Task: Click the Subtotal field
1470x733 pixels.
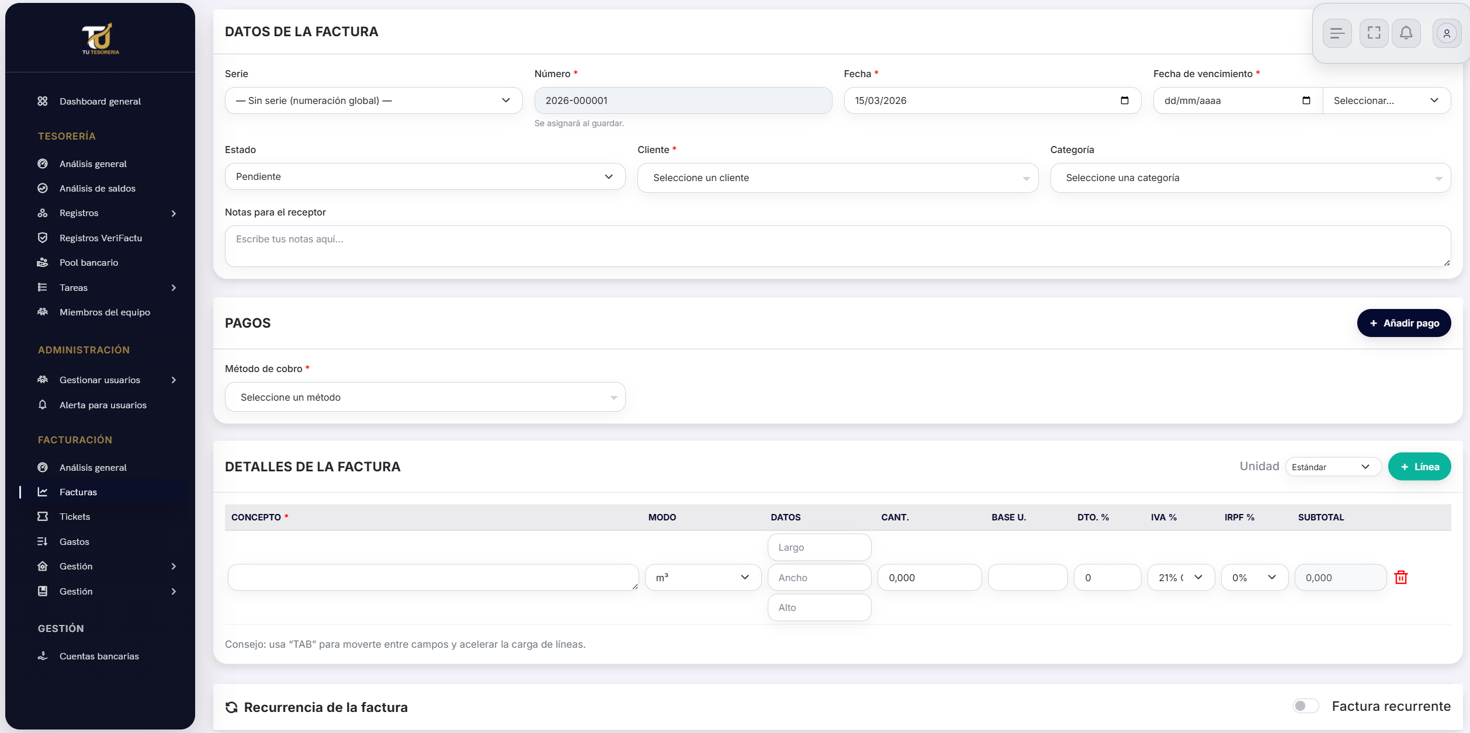Action: [1340, 577]
